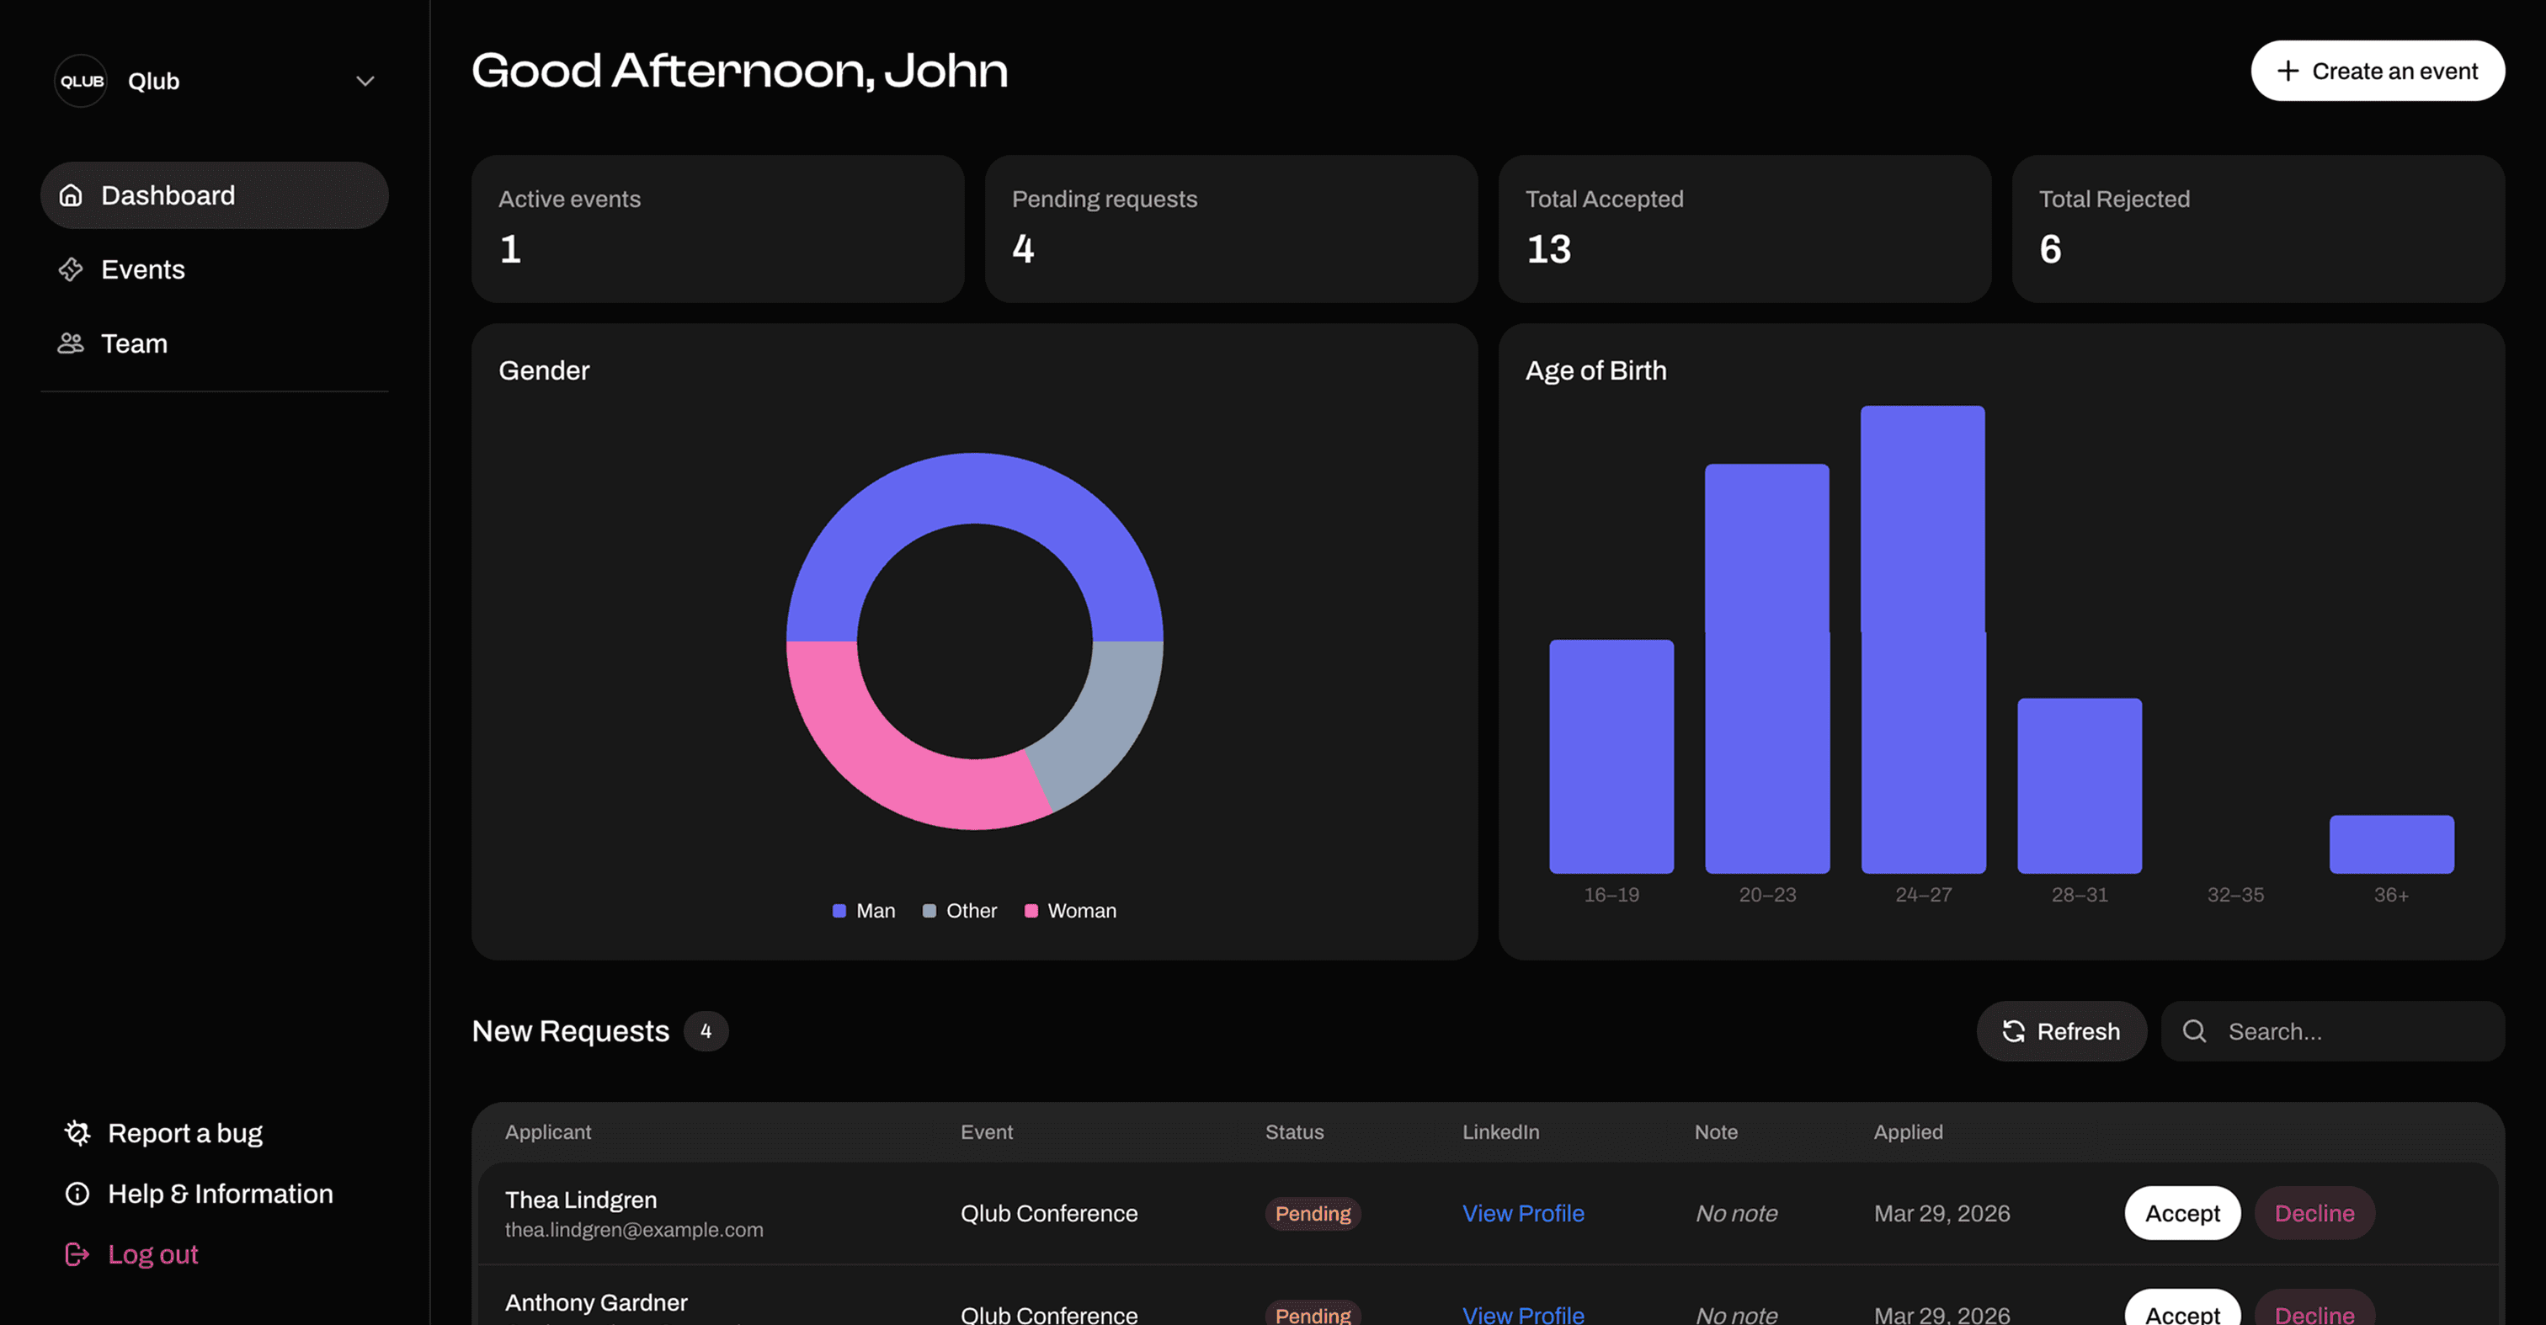
Task: Open the Events menu item
Action: (143, 269)
